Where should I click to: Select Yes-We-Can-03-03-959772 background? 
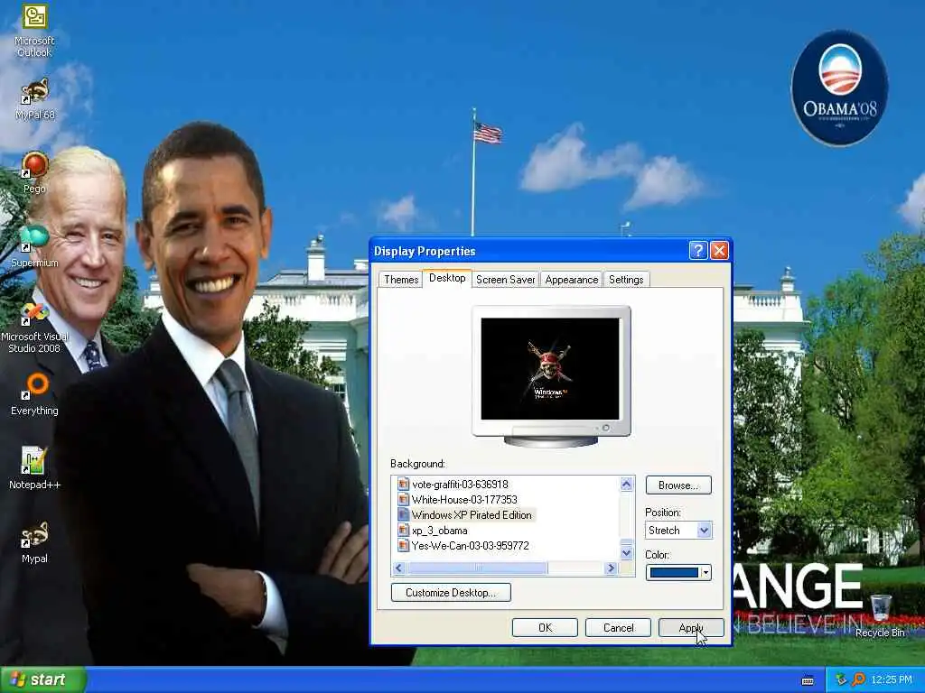[x=470, y=546]
